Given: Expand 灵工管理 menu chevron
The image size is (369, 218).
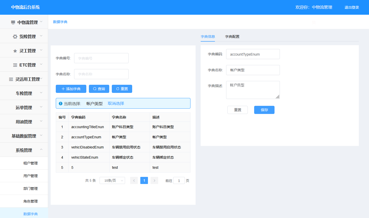Looking at the screenshot, I should pyautogui.click(x=41, y=50).
